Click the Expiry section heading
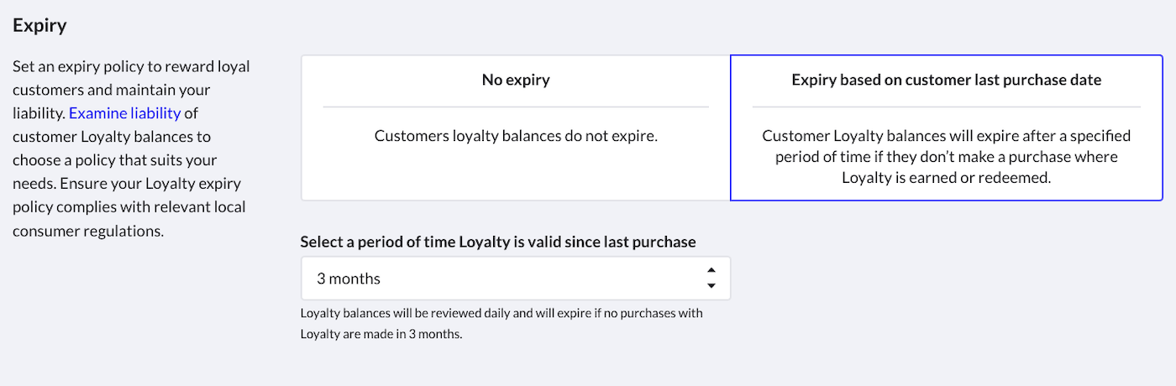The width and height of the screenshot is (1176, 386). (x=39, y=25)
